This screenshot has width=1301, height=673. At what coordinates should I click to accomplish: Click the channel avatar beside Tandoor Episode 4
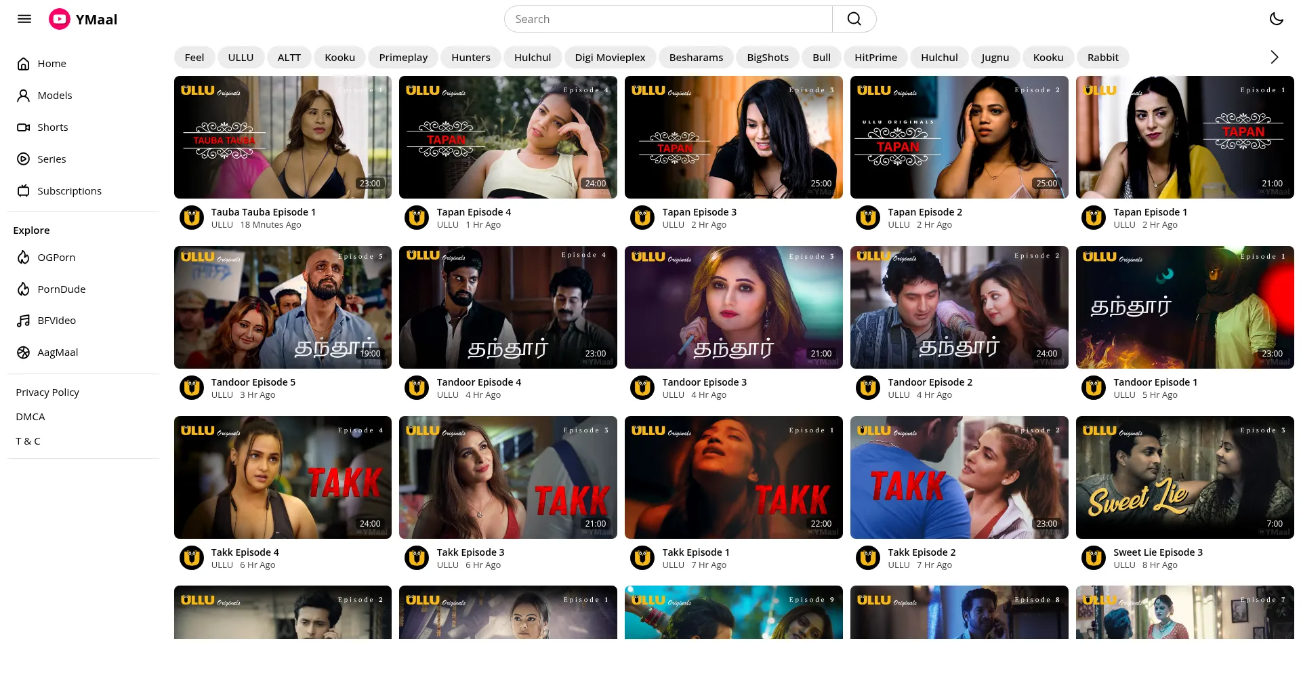(417, 388)
